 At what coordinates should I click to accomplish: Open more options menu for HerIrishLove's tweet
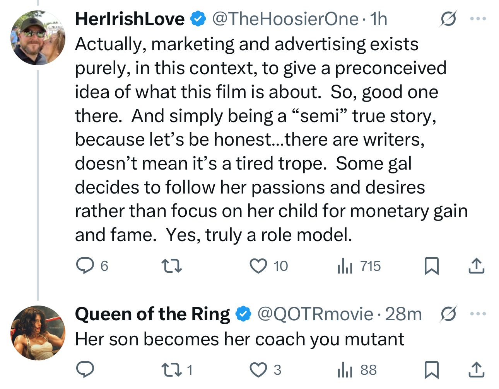tap(478, 19)
